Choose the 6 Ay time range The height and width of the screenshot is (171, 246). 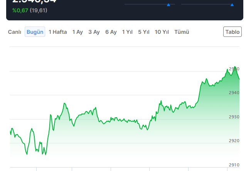(111, 32)
